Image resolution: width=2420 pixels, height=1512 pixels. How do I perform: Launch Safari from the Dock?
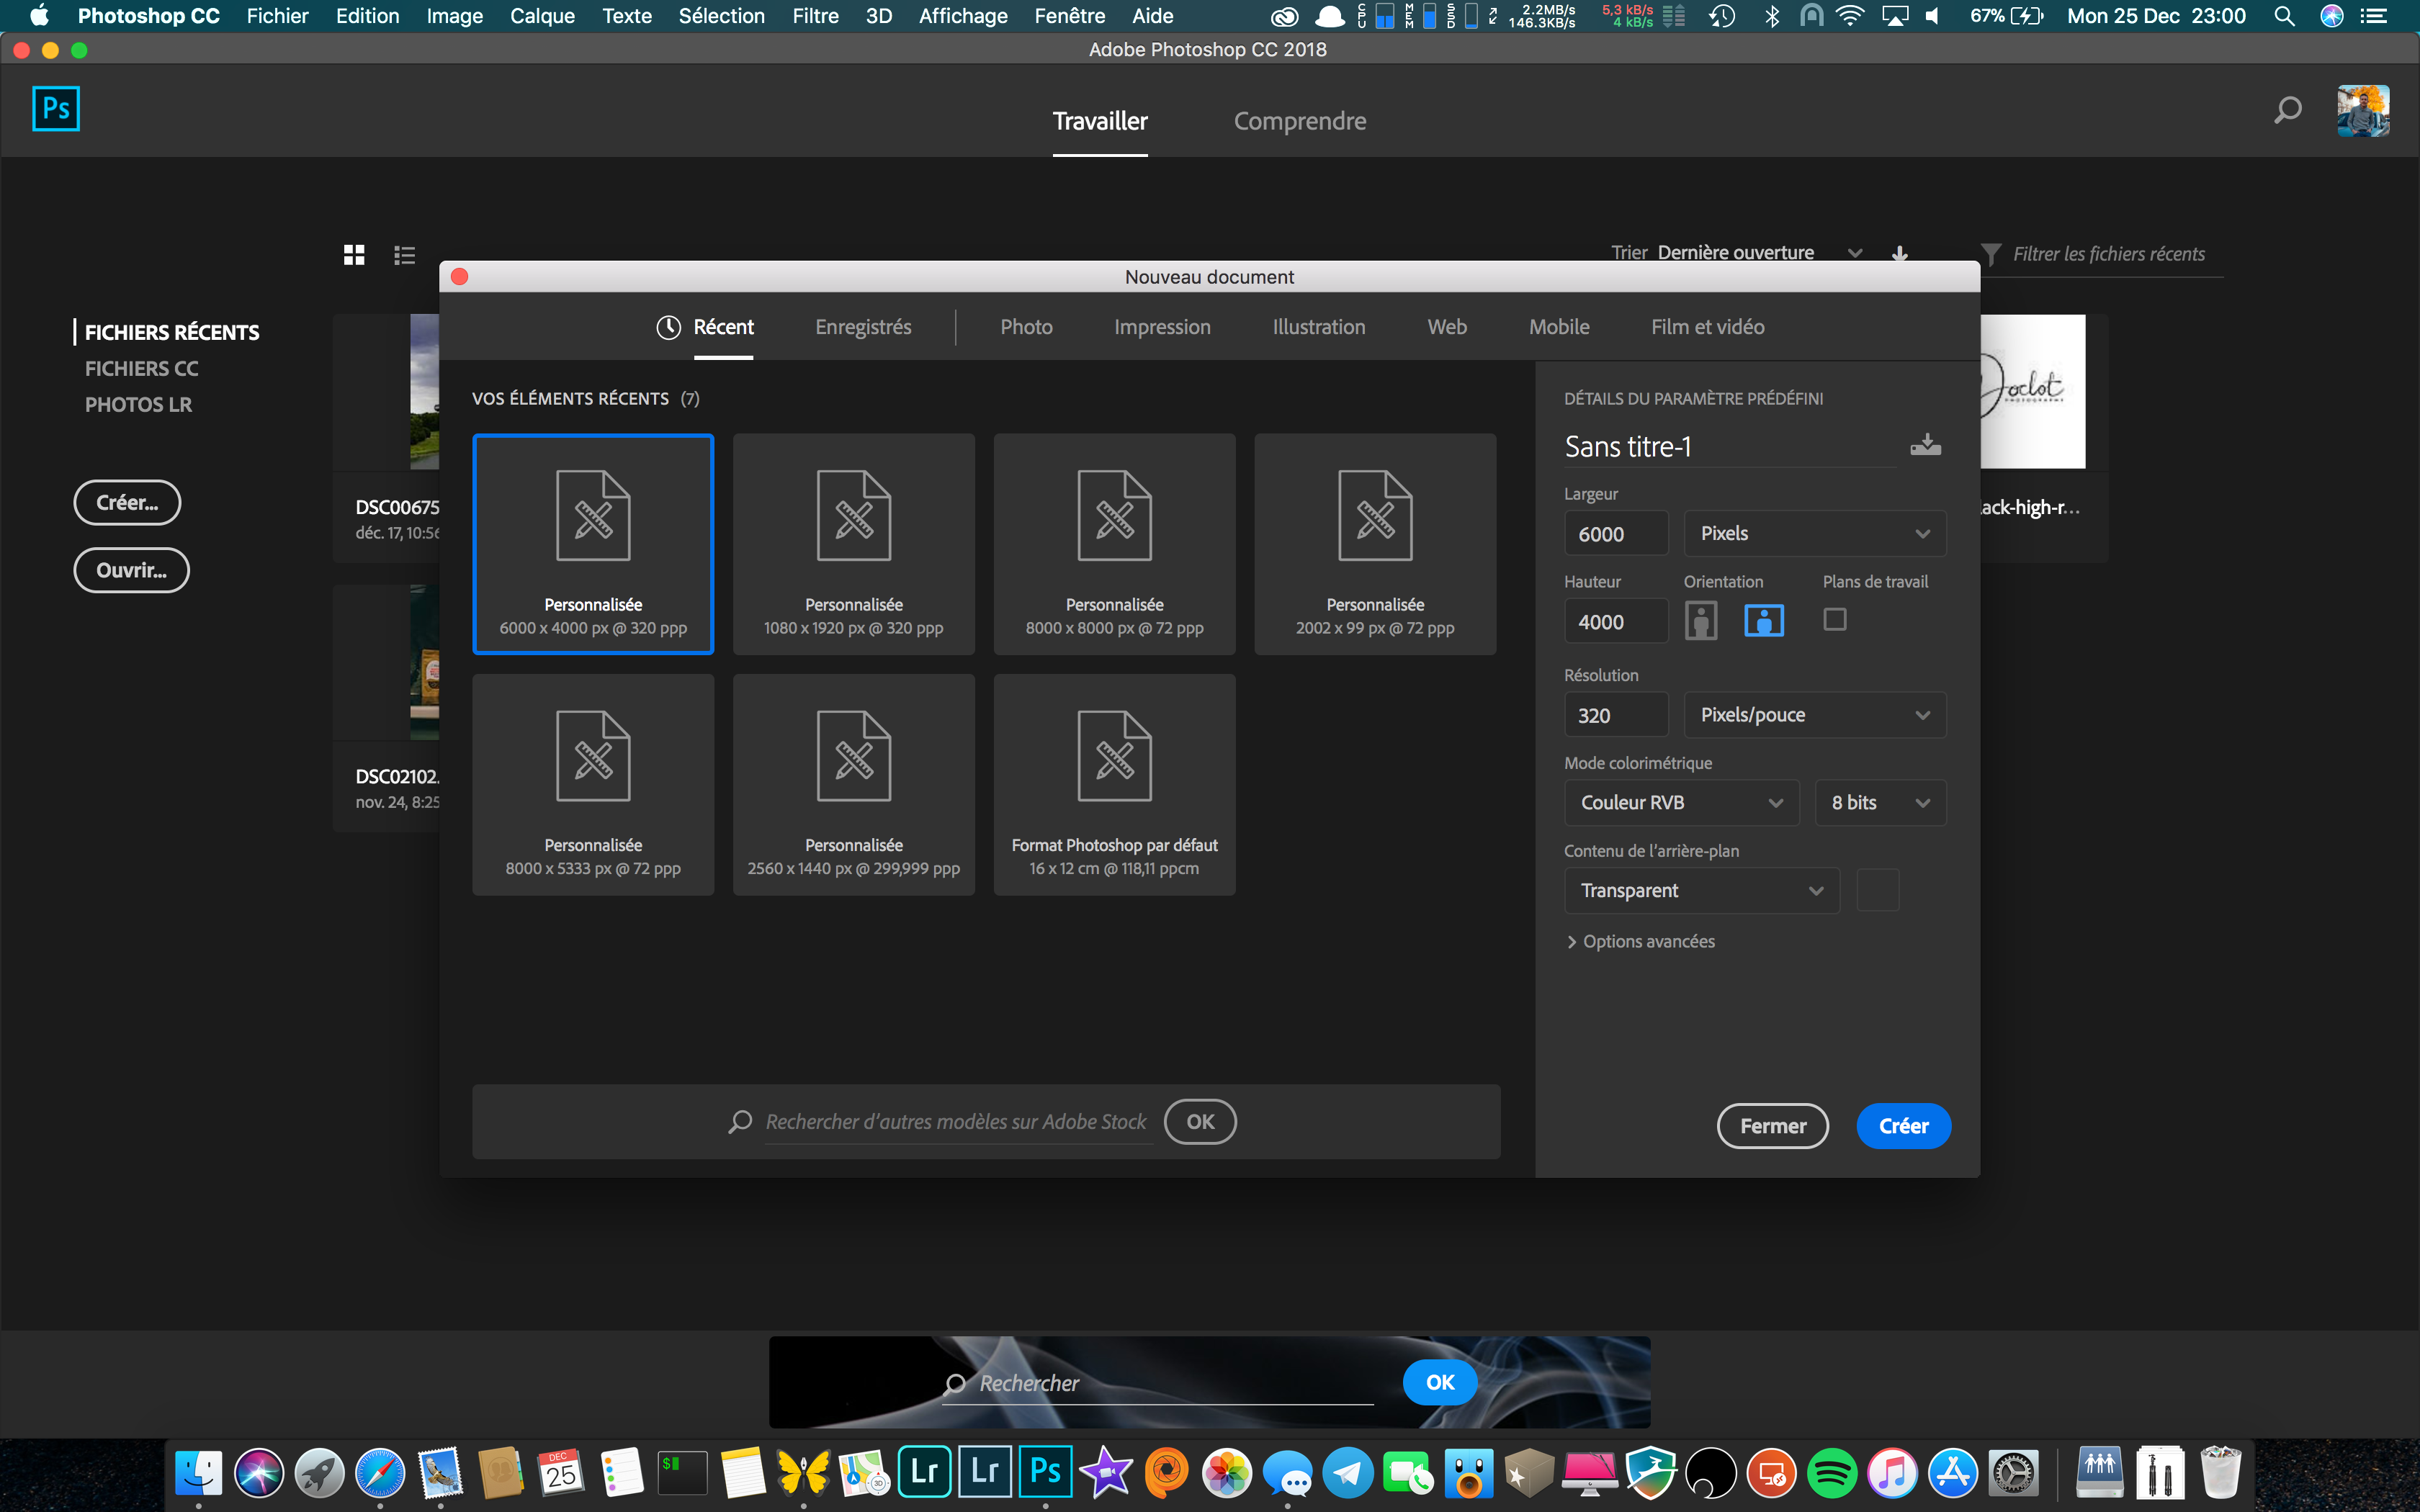(x=380, y=1473)
